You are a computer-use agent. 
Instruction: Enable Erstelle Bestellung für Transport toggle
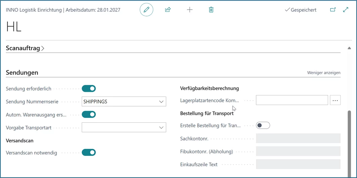tap(263, 125)
